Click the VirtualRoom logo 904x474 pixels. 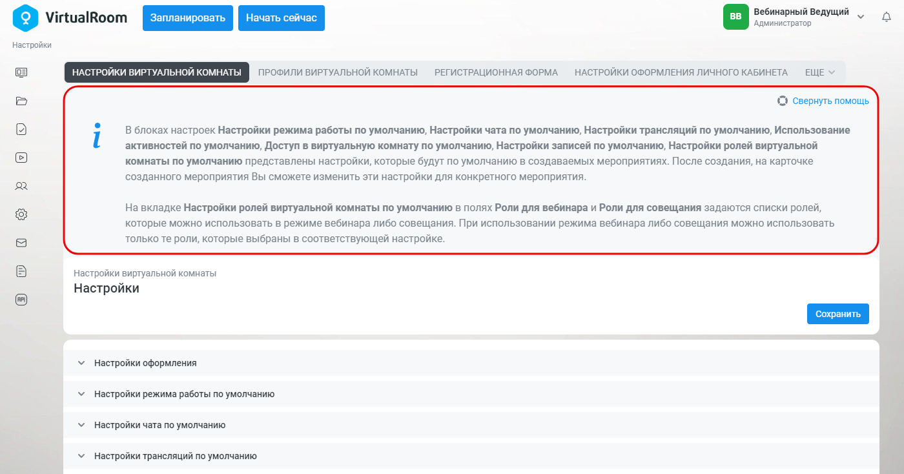pyautogui.click(x=69, y=17)
